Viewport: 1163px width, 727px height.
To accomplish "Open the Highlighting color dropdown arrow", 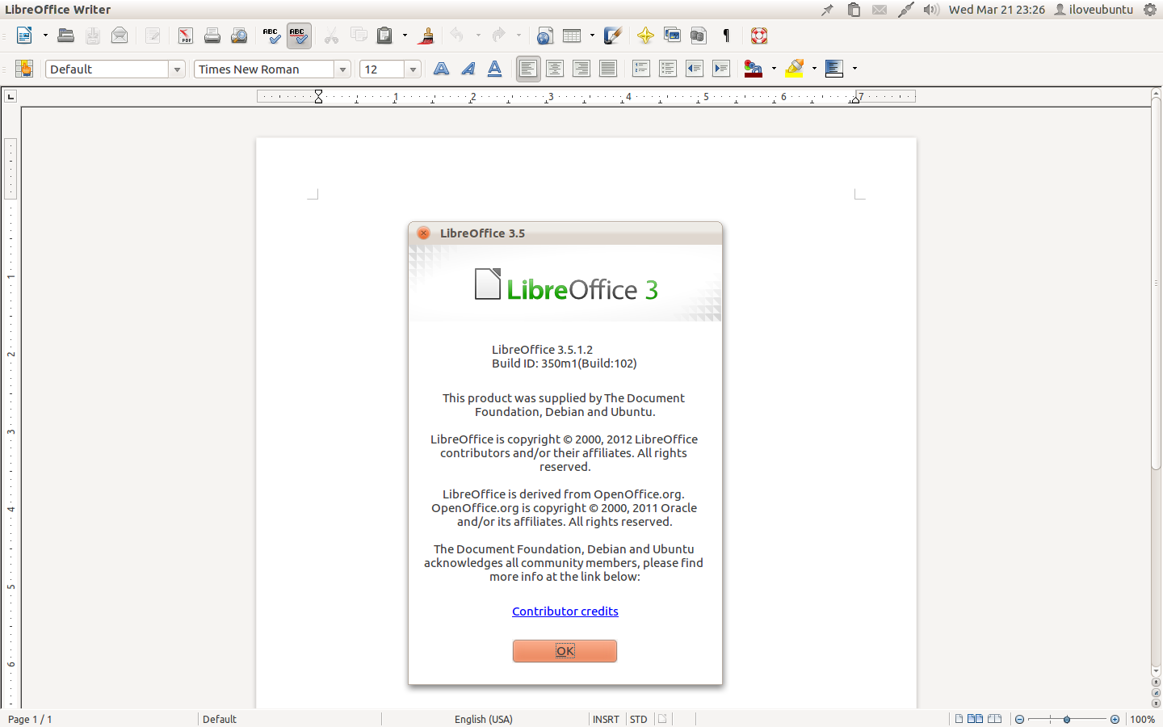I will point(814,69).
